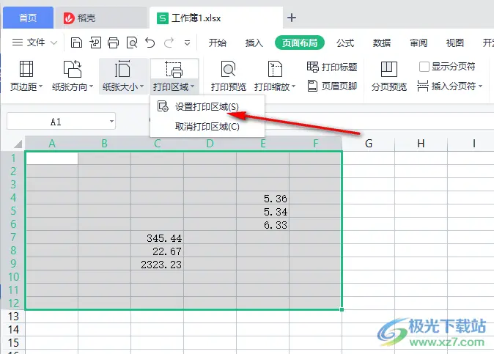Click 打印标题 print titles
The image size is (494, 354).
(x=332, y=67)
